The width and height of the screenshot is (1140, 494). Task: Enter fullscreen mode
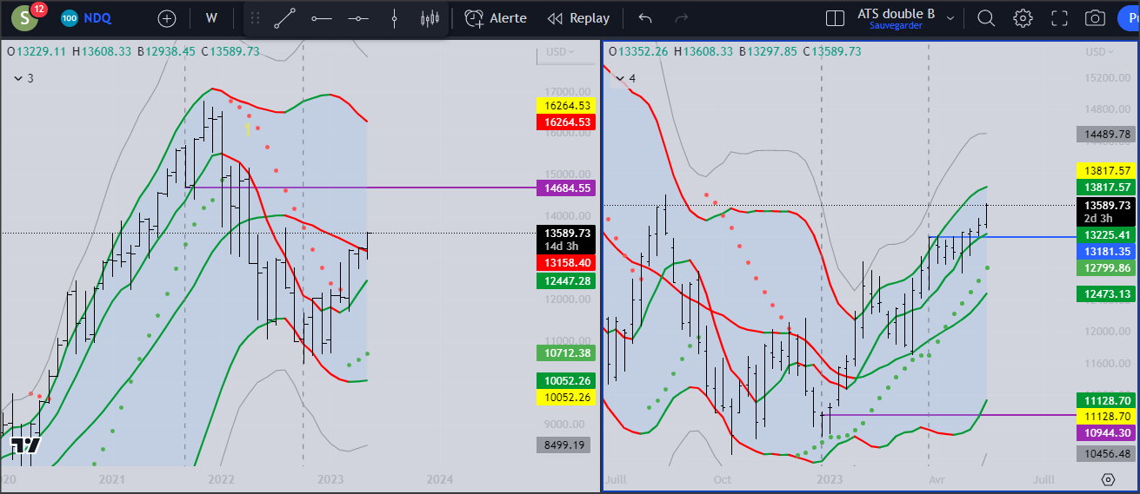point(1059,18)
